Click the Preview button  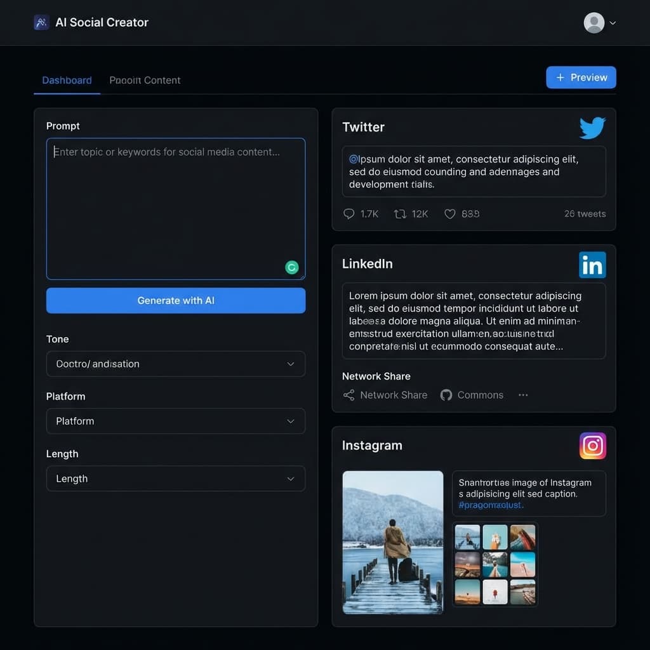coord(581,77)
